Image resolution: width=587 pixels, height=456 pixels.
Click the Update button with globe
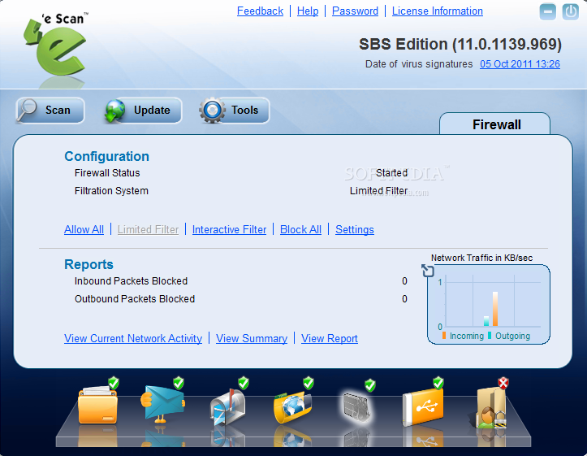click(143, 111)
